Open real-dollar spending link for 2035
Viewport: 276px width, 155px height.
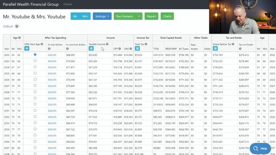52,136
